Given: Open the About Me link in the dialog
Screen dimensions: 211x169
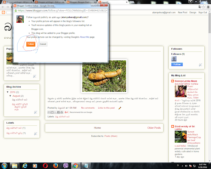Looking at the screenshot, I should coord(84,37).
